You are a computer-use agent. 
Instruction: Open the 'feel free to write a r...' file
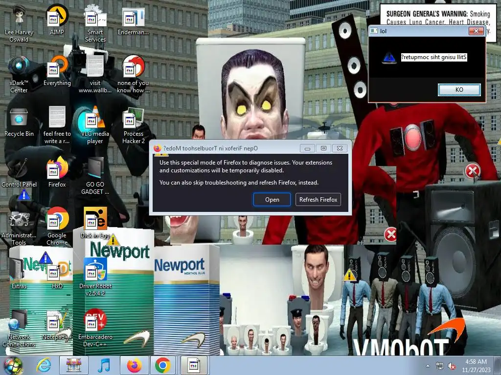click(57, 125)
